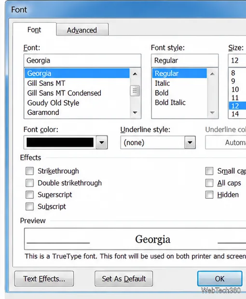Click the Font style input field

(185, 60)
